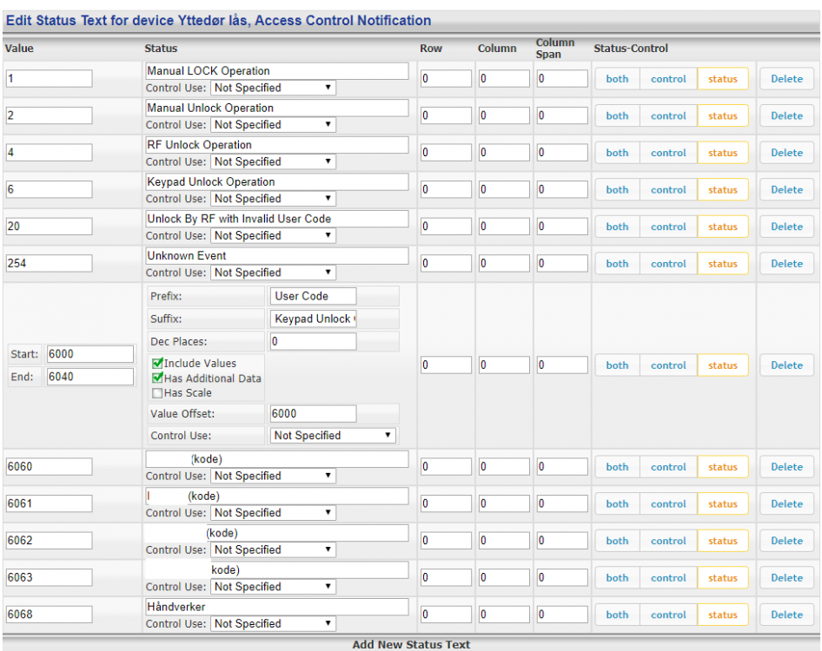Expand Control Use dropdown in the 6000-6040 range row
The height and width of the screenshot is (651, 822).
(x=333, y=436)
